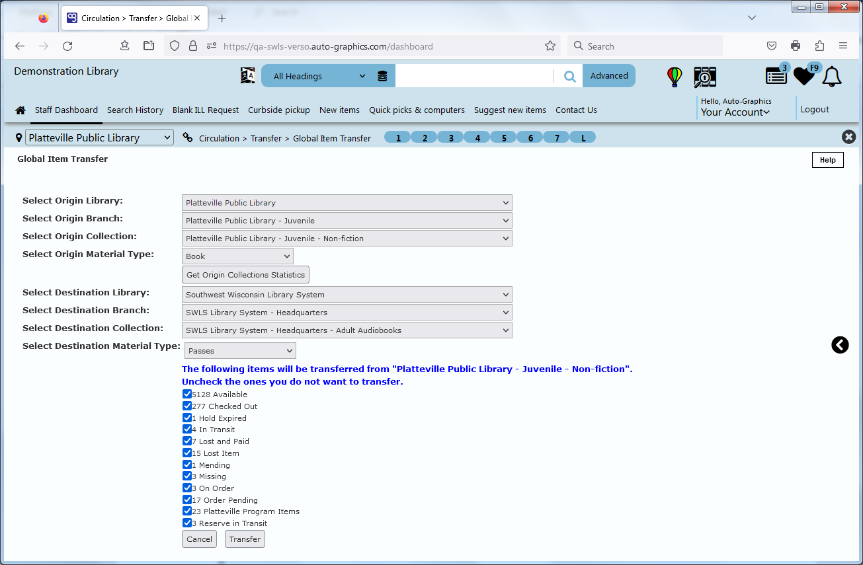
Task: Open Curbside pickup menu item
Action: 279,110
